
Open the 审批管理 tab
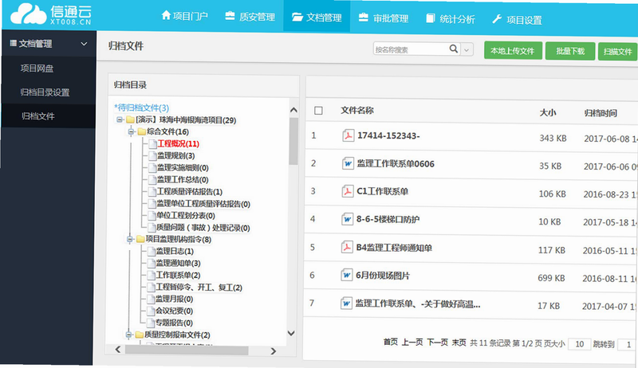click(384, 18)
